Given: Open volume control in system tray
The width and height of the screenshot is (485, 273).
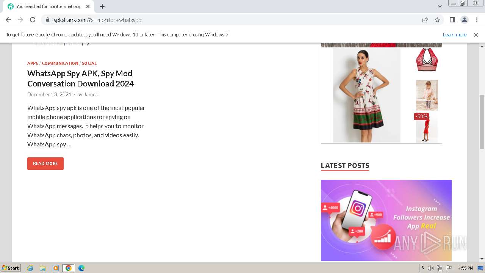Looking at the screenshot, I should tap(431, 268).
